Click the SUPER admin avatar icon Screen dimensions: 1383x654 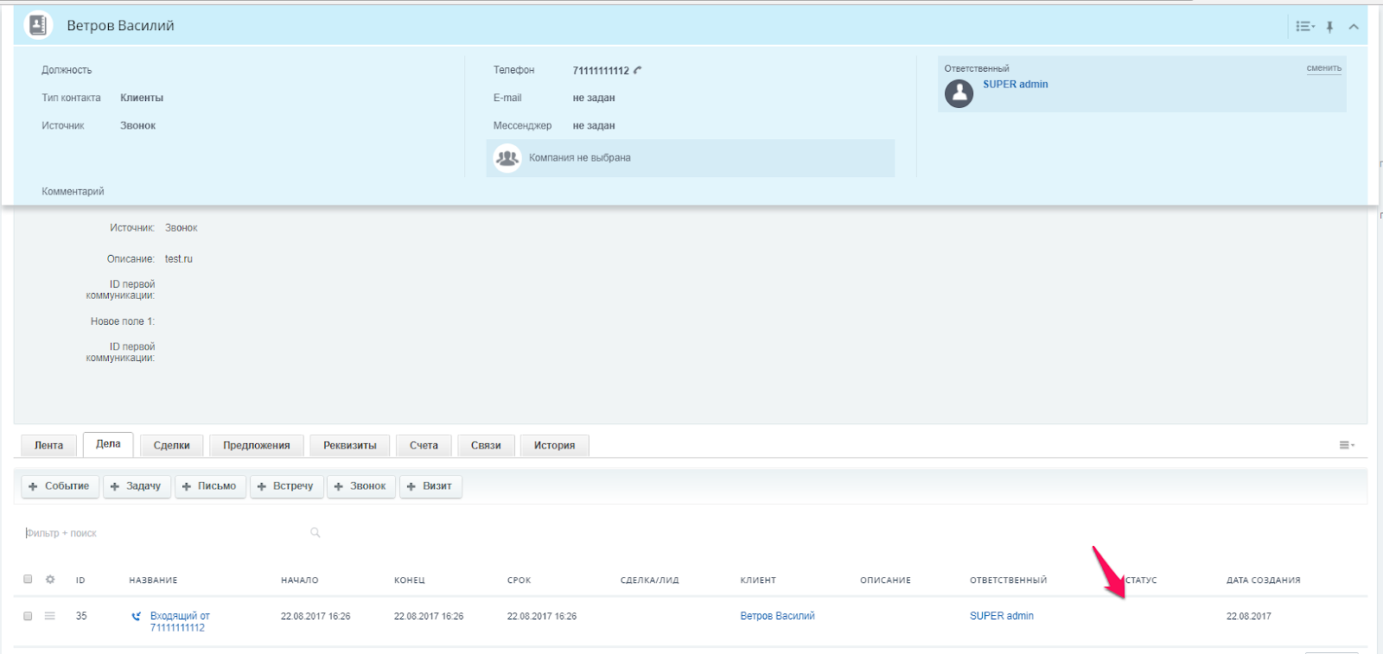coord(959,93)
